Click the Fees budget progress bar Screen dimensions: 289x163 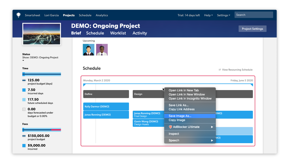pos(42,130)
